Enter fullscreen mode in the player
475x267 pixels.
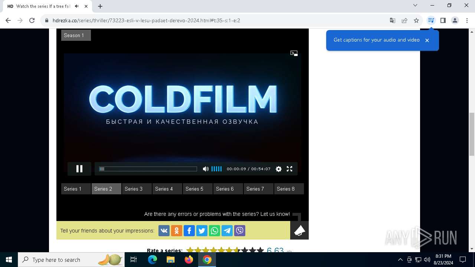pyautogui.click(x=289, y=169)
